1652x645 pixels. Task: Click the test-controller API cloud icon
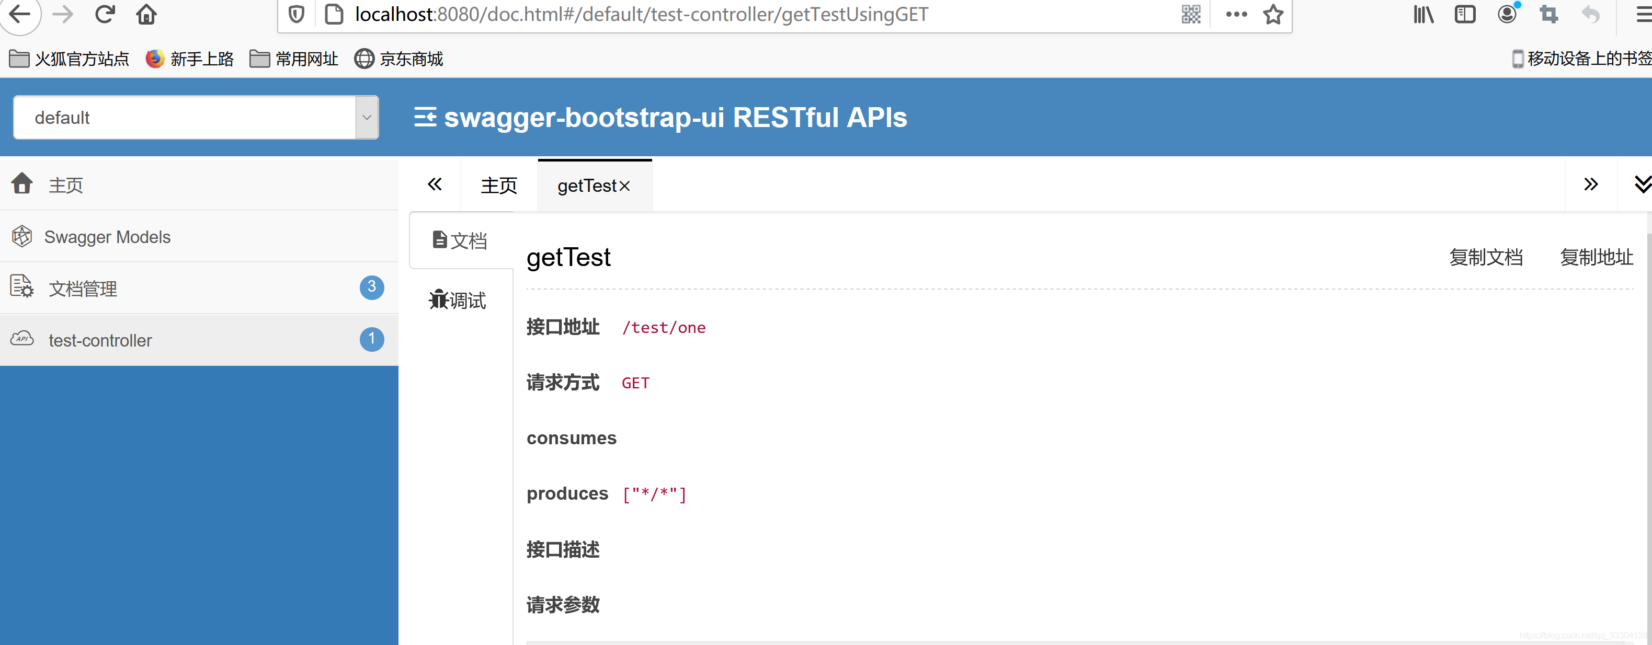point(22,339)
